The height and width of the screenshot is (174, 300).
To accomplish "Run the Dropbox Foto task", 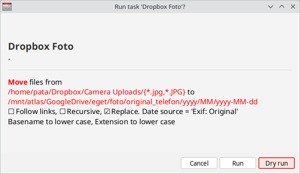I will click(x=238, y=163).
